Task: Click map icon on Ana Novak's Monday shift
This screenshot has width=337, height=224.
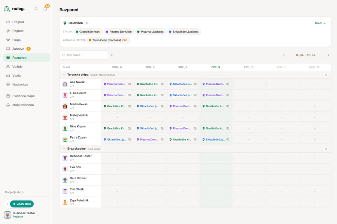Action: (x=130, y=84)
